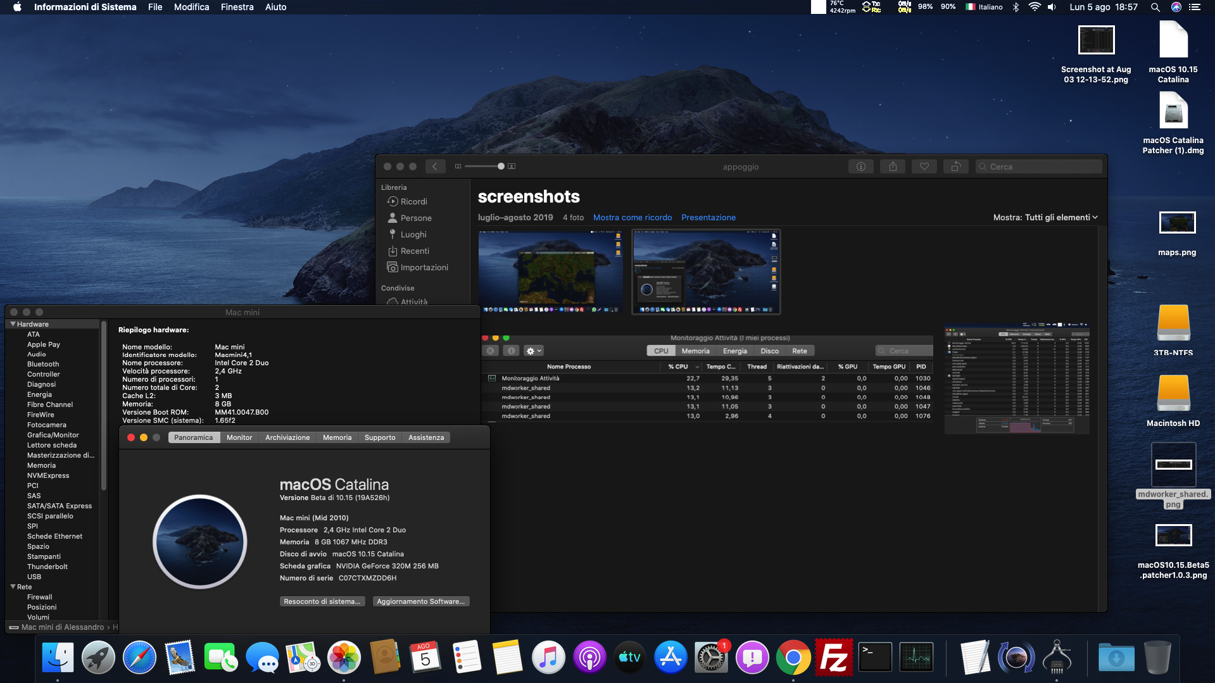Click Photos share button in toolbar
The image size is (1215, 683).
892,166
